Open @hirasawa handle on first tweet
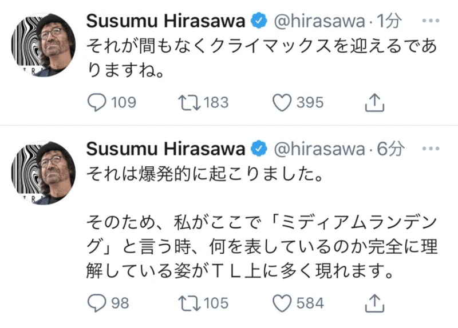This screenshot has width=458, height=328. coord(321,22)
